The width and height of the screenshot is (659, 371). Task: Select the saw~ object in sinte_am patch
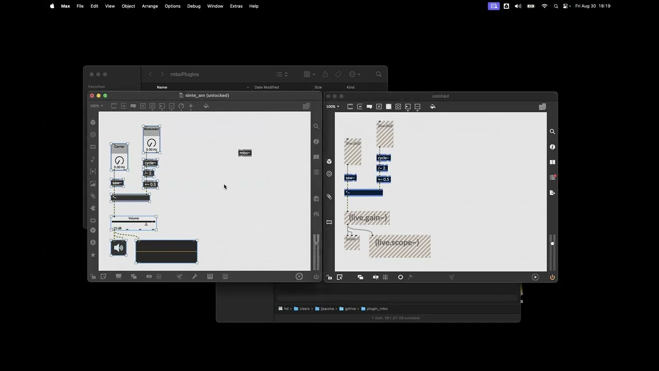(117, 182)
